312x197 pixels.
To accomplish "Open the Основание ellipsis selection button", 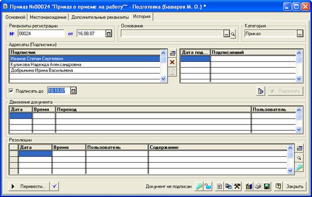I will (226, 34).
